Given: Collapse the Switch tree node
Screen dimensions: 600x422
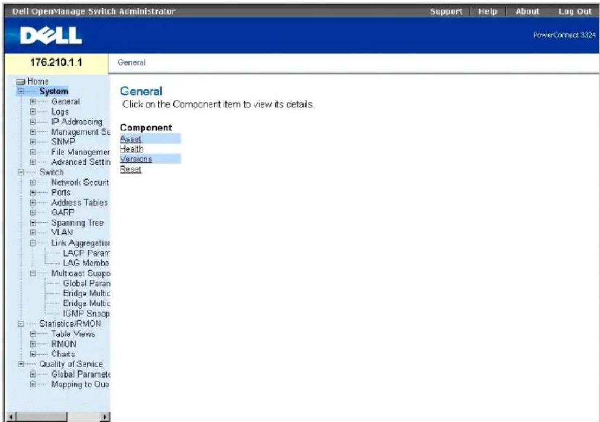Looking at the screenshot, I should pos(21,172).
